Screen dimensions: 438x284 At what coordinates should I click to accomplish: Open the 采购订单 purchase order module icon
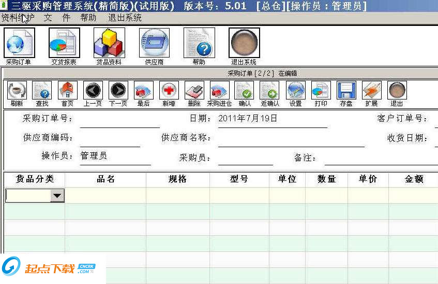click(19, 43)
